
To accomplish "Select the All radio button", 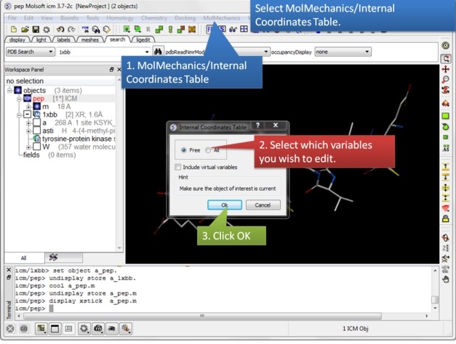I will tap(209, 150).
